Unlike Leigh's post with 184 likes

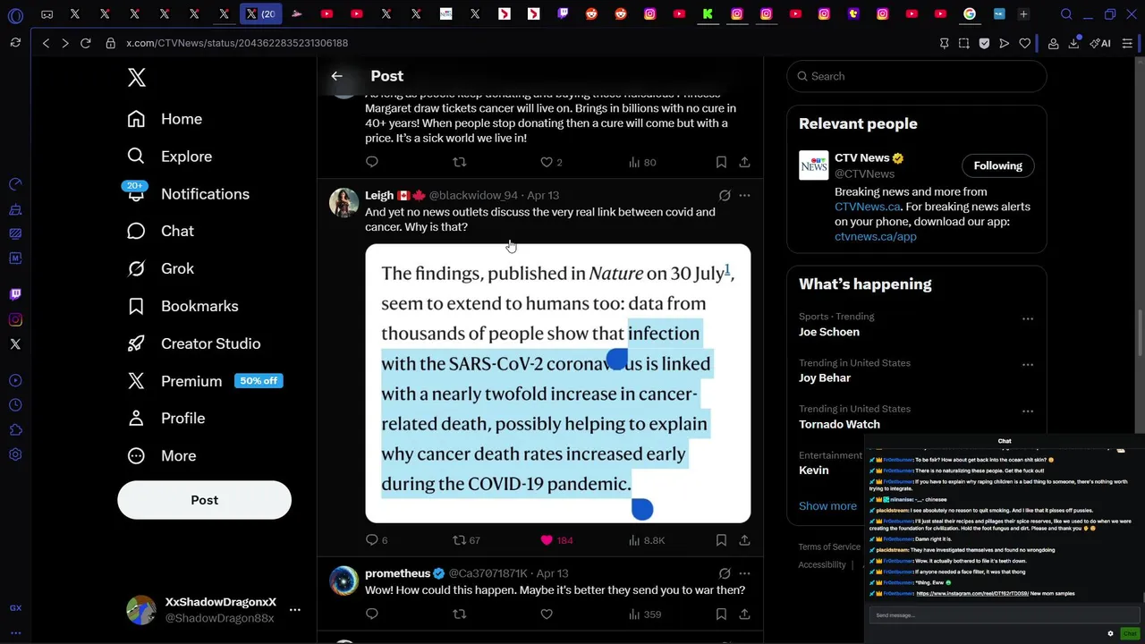pyautogui.click(x=556, y=540)
